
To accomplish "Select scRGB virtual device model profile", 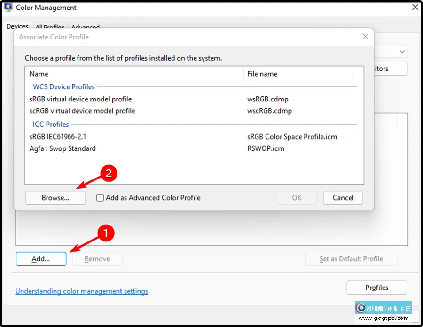I will (82, 111).
